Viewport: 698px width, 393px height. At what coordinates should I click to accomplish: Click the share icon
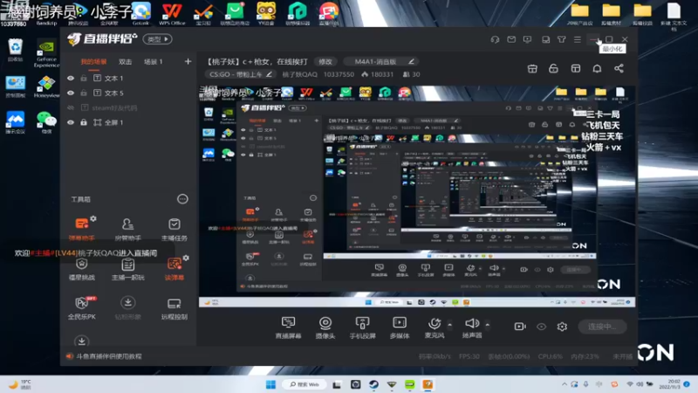pyautogui.click(x=619, y=69)
